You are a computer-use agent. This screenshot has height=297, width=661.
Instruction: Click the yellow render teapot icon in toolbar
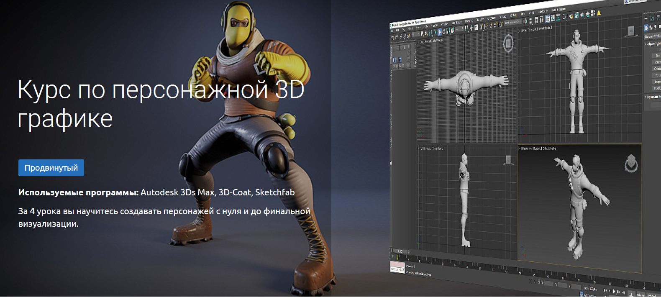click(x=599, y=13)
